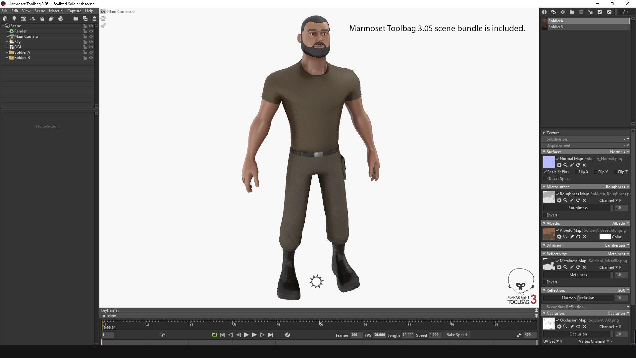This screenshot has height=358, width=636.
Task: Open the Capture menu
Action: 74,11
